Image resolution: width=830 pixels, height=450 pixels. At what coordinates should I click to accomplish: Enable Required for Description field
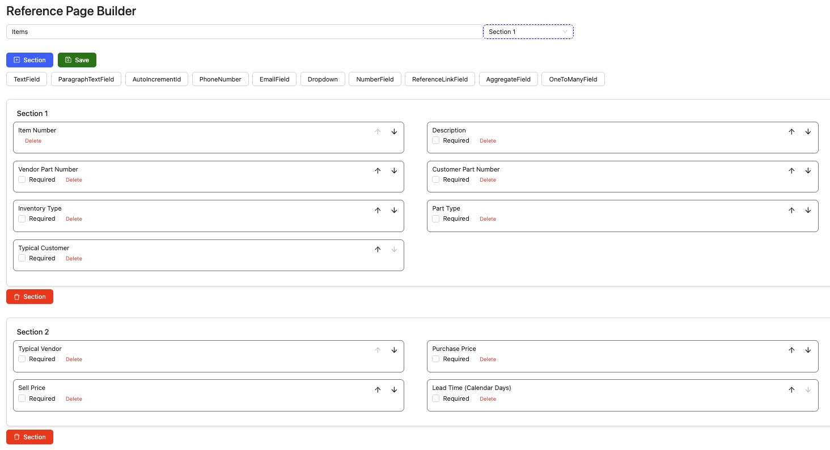[436, 140]
